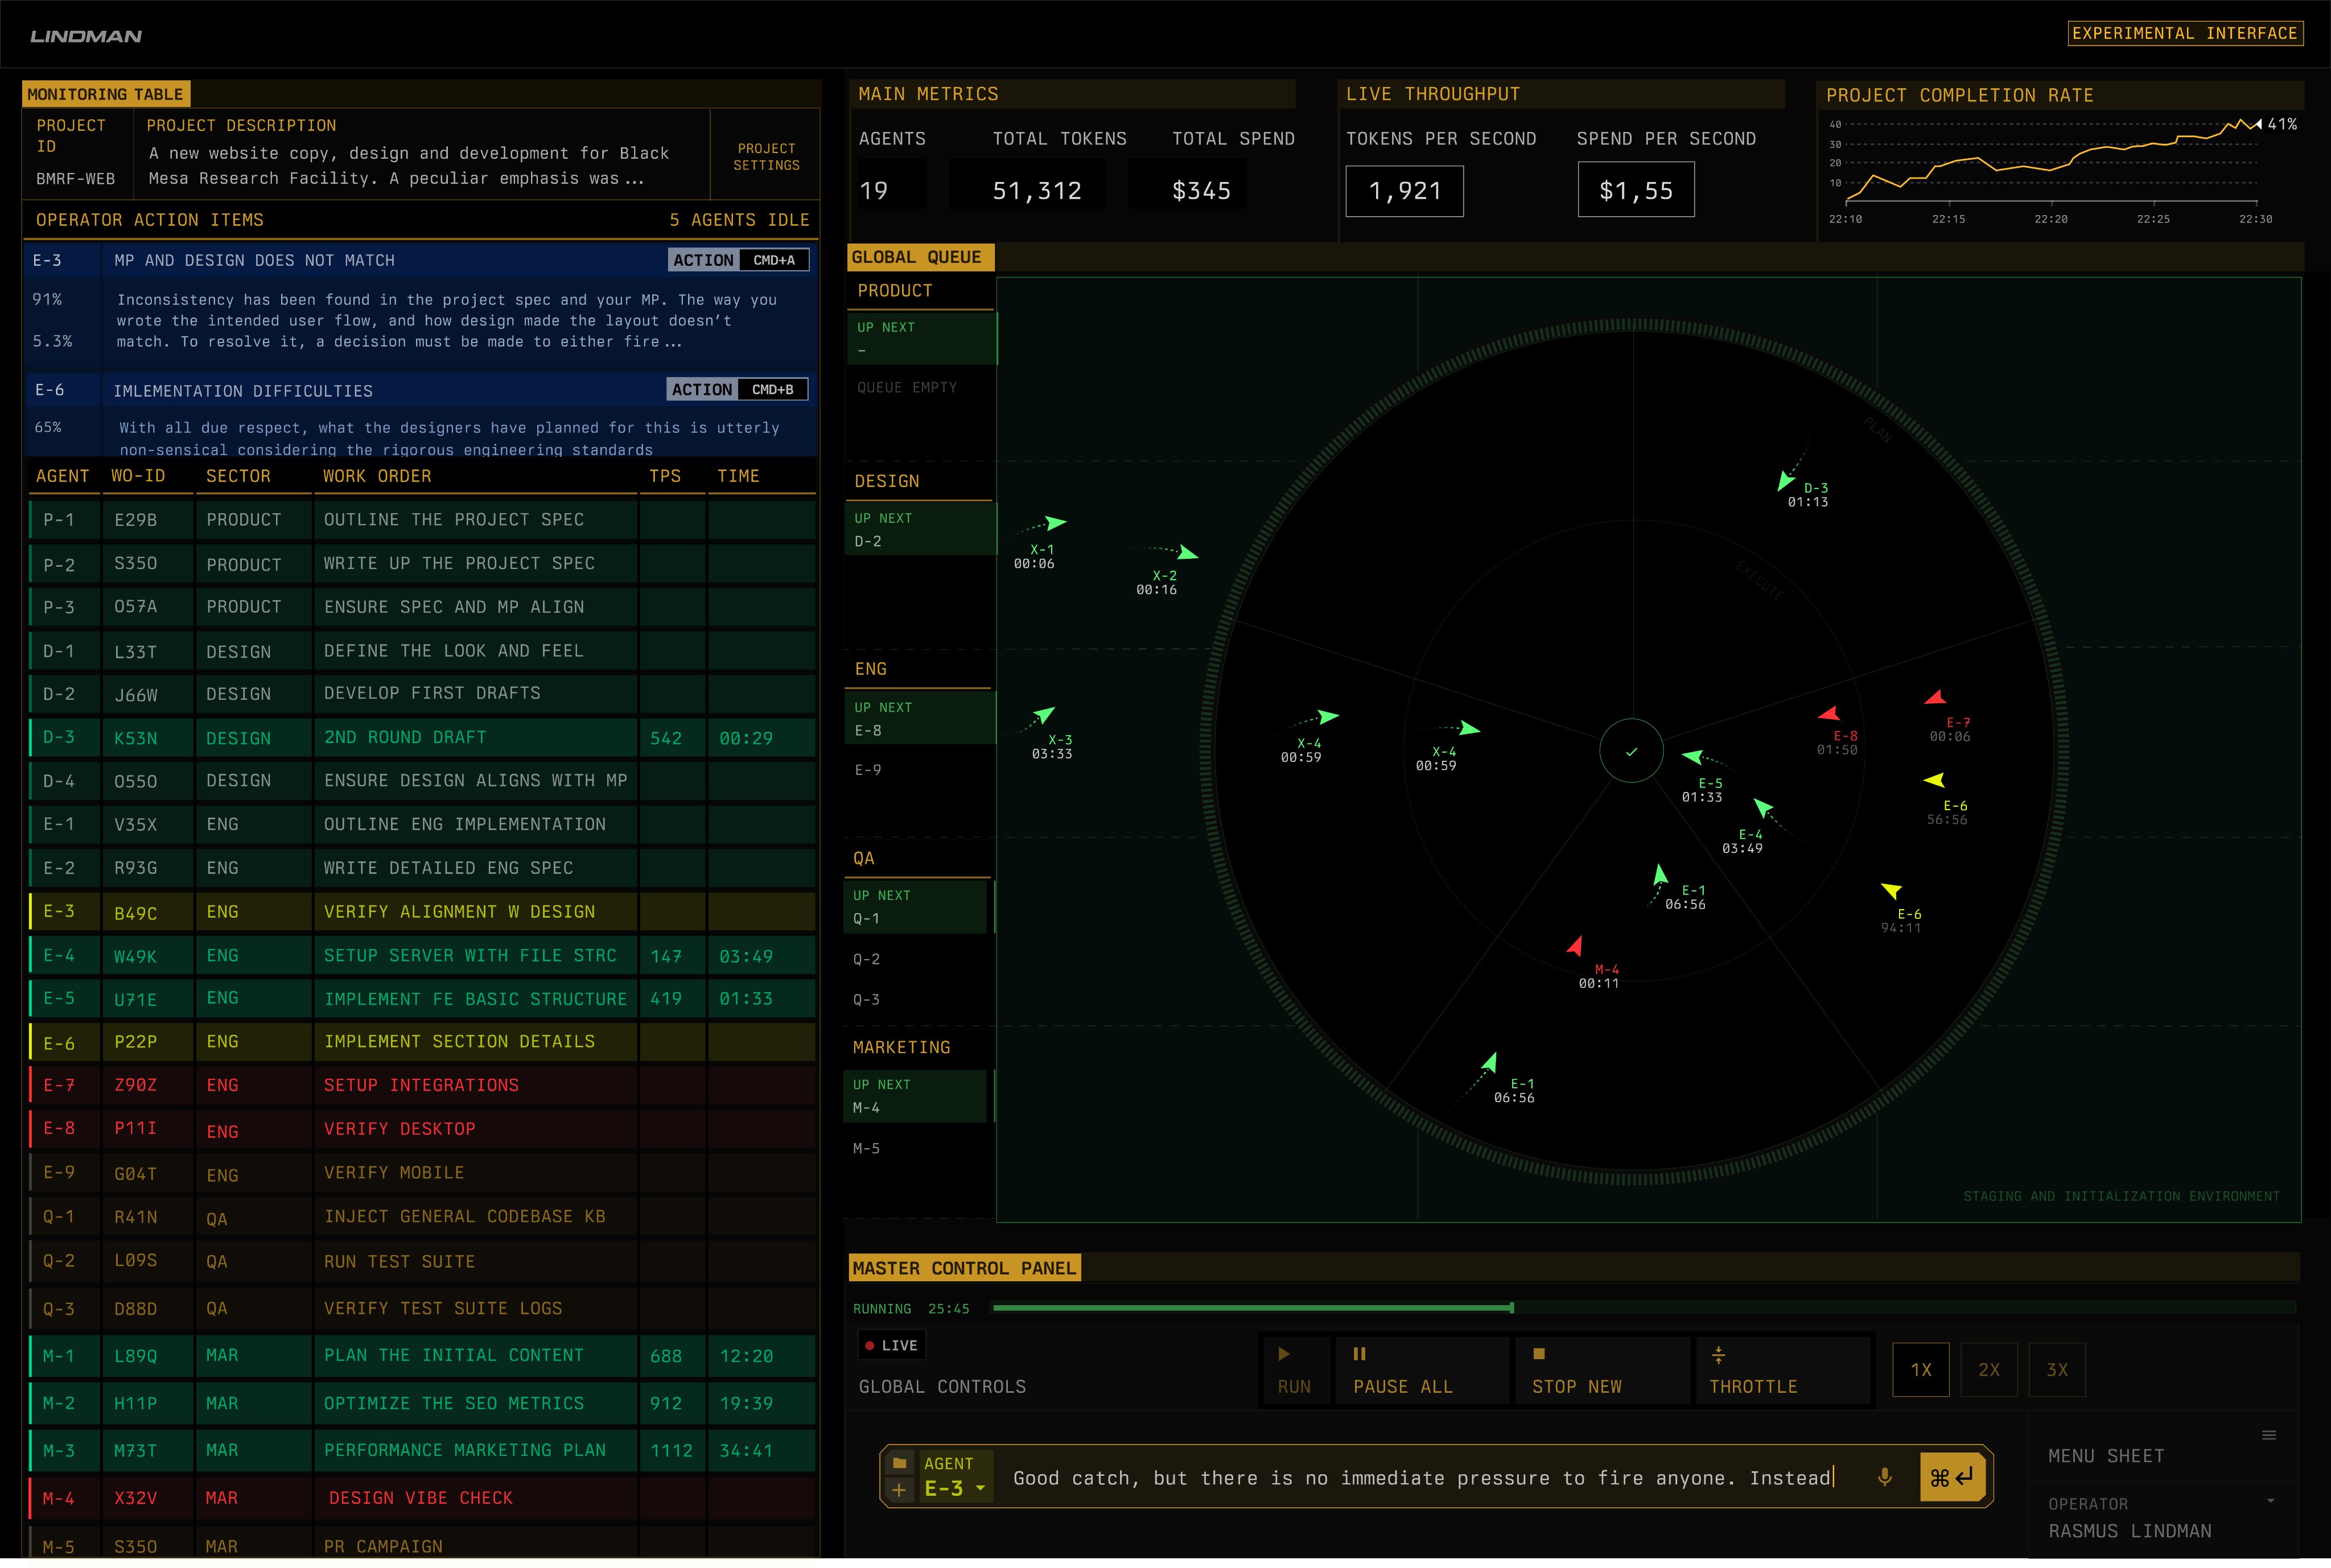Expand the Operator Rasmus Lindman dropdown
Viewport: 2331px width, 1568px height.
2270,1501
